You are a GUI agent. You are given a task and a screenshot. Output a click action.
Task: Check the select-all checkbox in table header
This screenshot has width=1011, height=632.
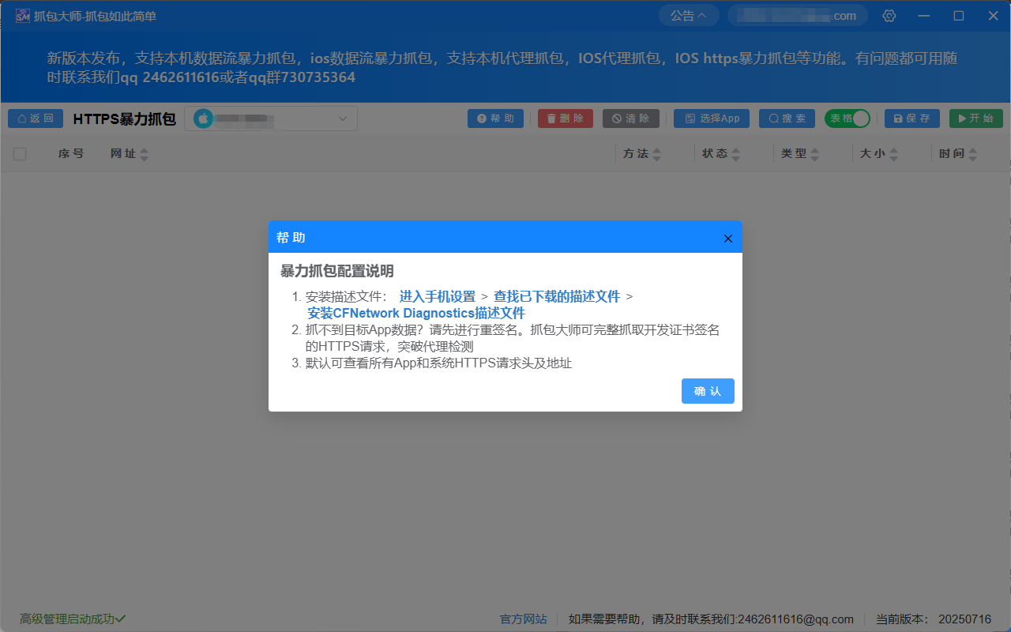click(20, 153)
